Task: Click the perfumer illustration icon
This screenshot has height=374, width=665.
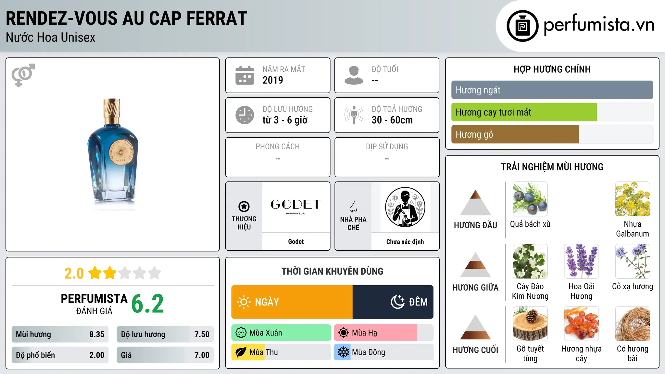Action: pyautogui.click(x=405, y=207)
